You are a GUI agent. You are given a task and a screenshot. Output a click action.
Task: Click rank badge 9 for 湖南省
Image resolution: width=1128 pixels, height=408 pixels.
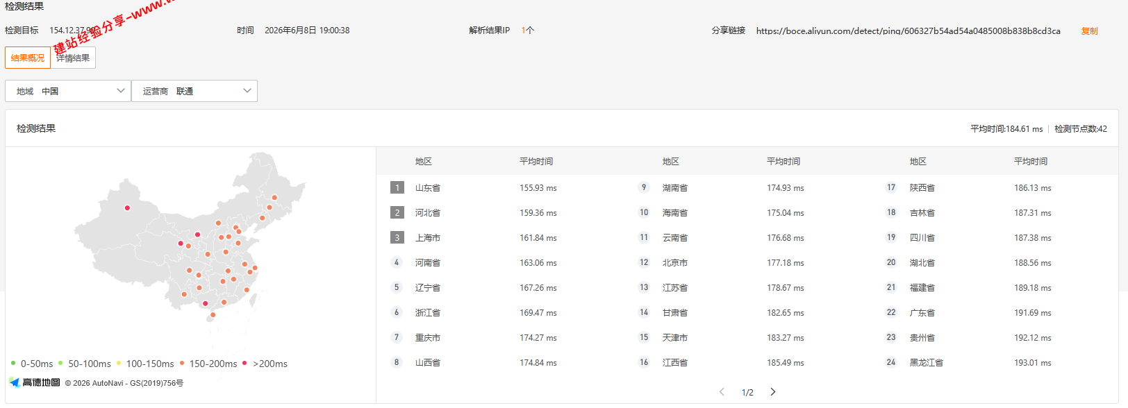coord(644,187)
